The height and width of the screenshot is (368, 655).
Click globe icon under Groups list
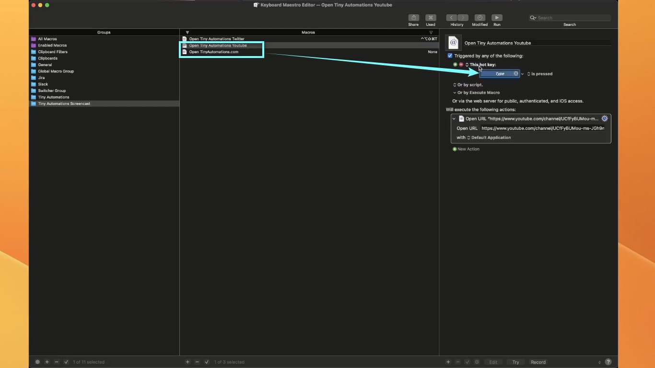(x=38, y=362)
